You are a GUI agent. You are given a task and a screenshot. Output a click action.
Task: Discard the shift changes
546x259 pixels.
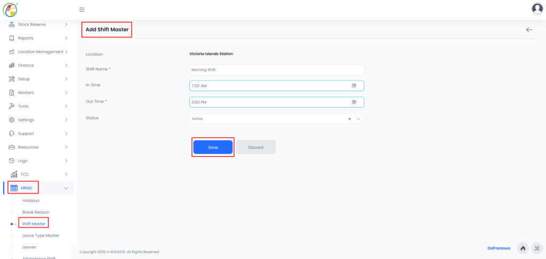[256, 147]
